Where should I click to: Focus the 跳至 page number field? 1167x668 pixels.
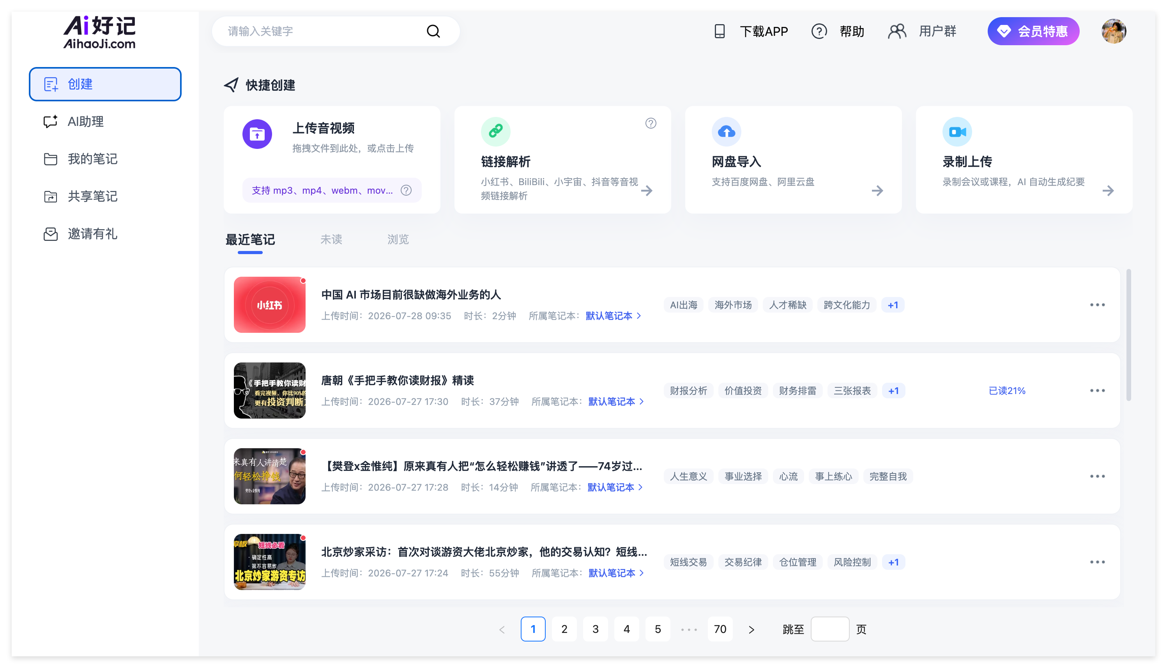[x=829, y=629]
